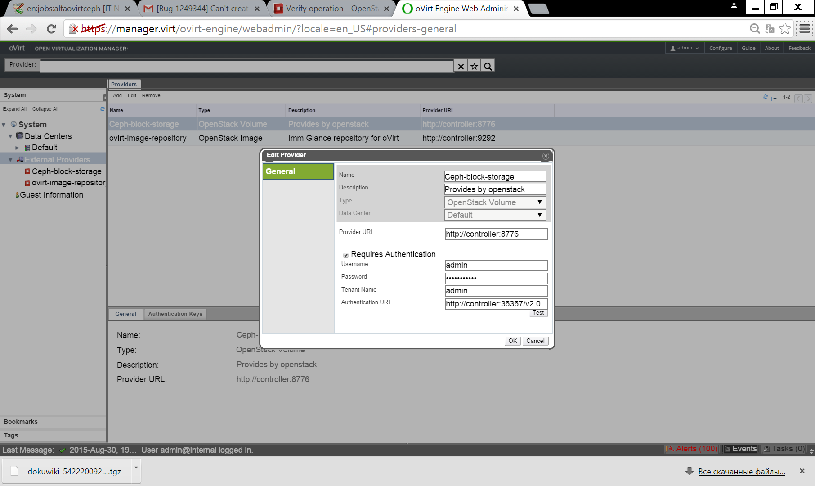Click Expand All in tree
Viewport: 815px width, 486px height.
14,109
